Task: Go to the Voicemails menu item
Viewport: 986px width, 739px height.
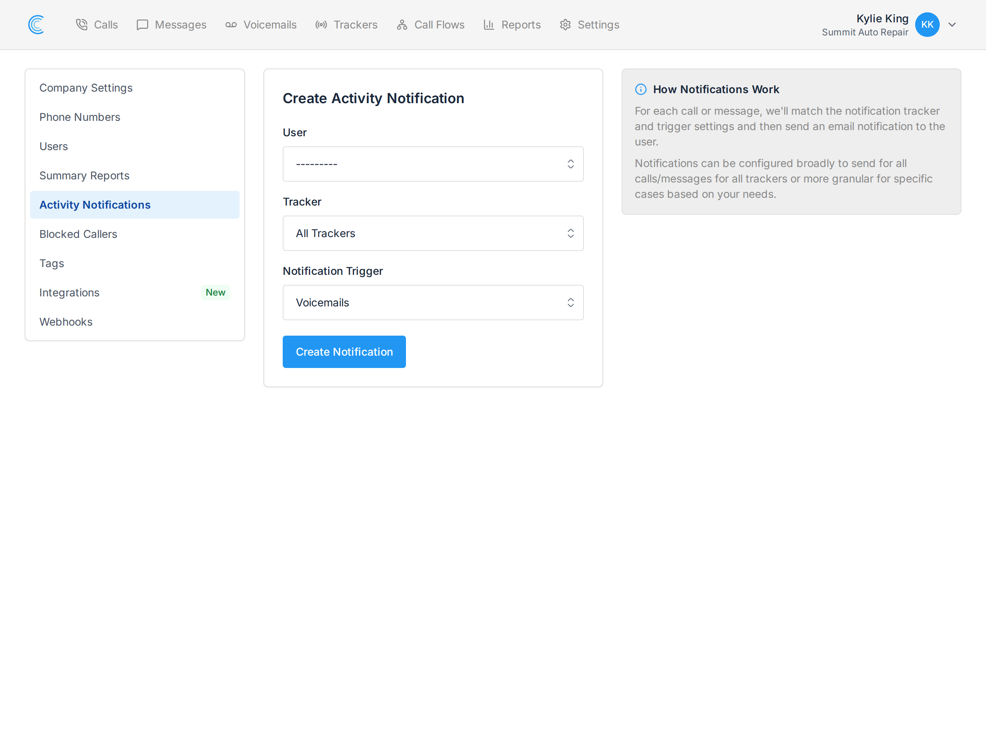Action: point(261,25)
